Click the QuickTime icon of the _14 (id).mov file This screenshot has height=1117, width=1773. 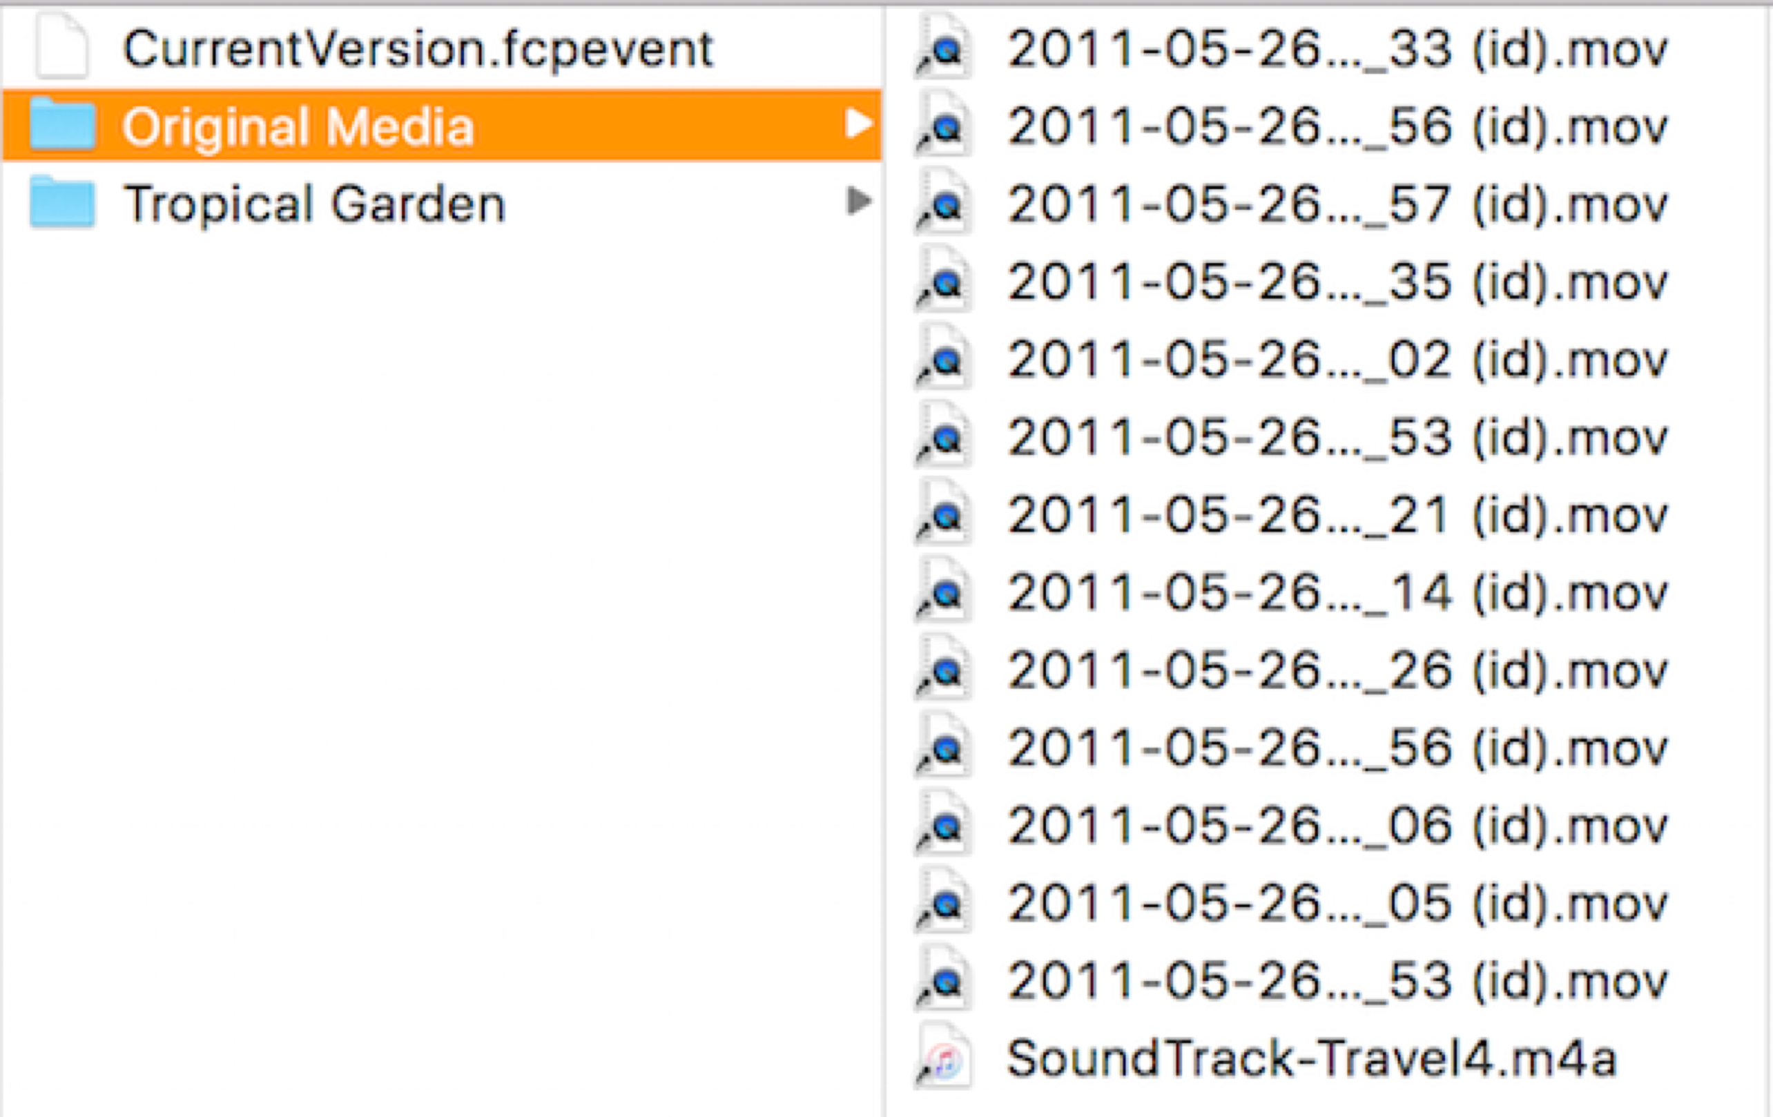point(944,593)
